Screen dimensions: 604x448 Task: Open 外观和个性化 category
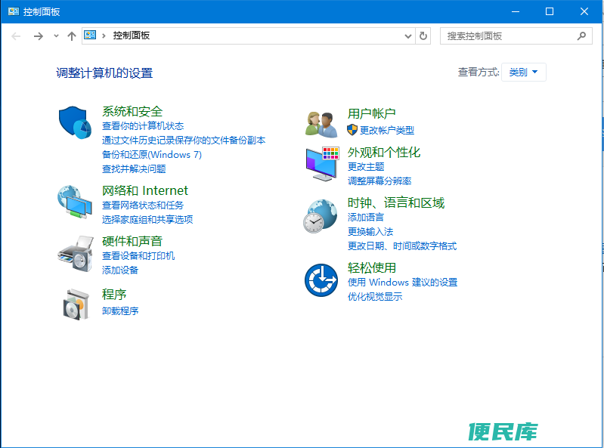pyautogui.click(x=384, y=152)
